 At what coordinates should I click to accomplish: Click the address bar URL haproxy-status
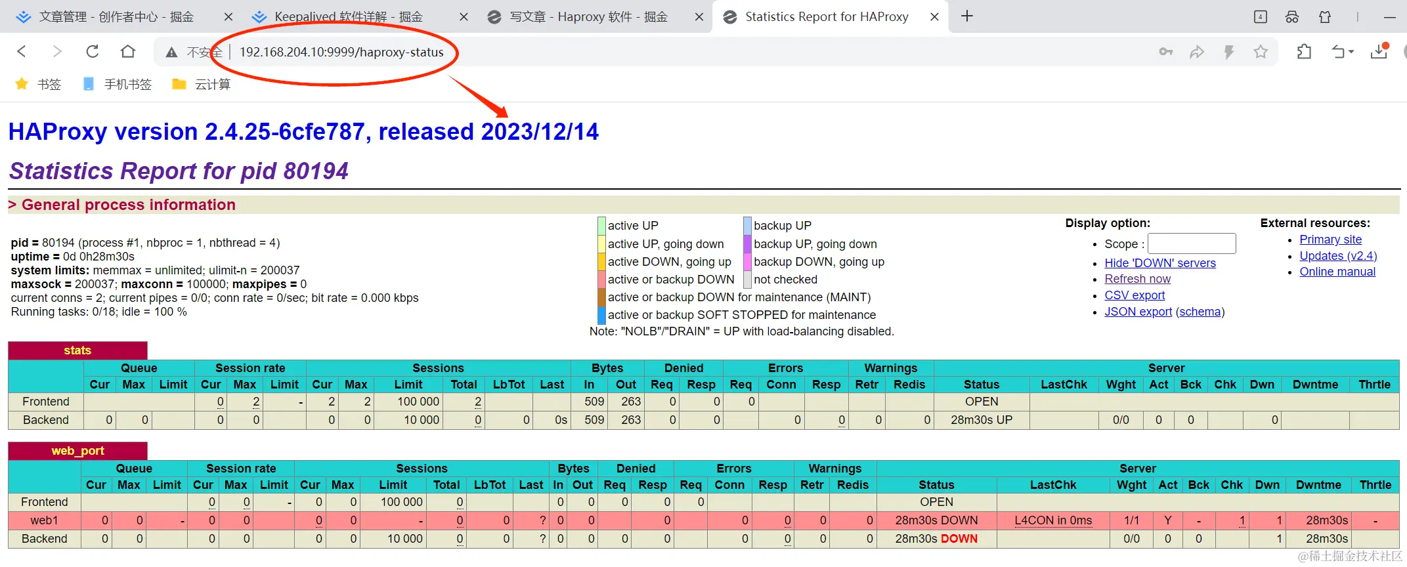[x=341, y=52]
